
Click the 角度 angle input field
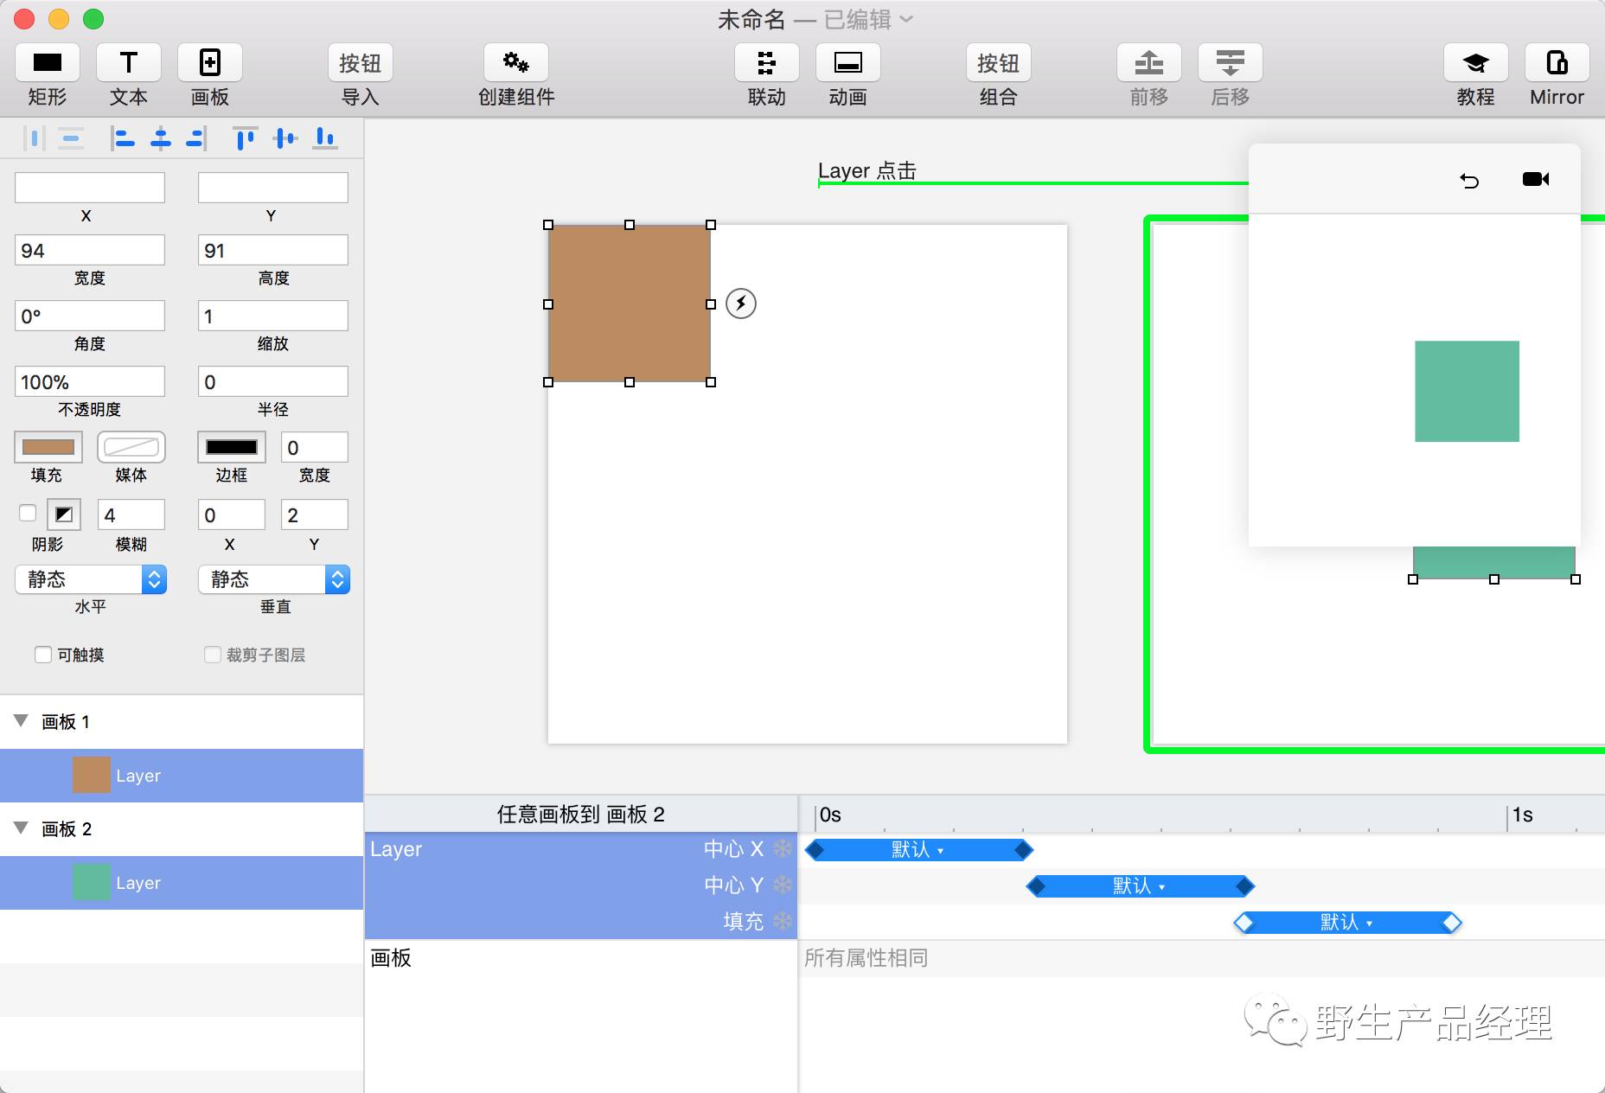point(90,316)
